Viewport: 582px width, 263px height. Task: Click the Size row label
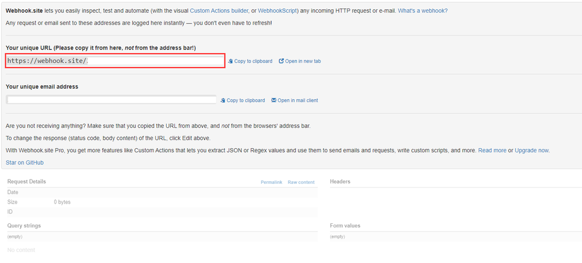click(12, 202)
